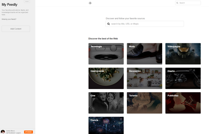Click the small search icon in header search
This screenshot has width=209, height=134.
[177, 3]
